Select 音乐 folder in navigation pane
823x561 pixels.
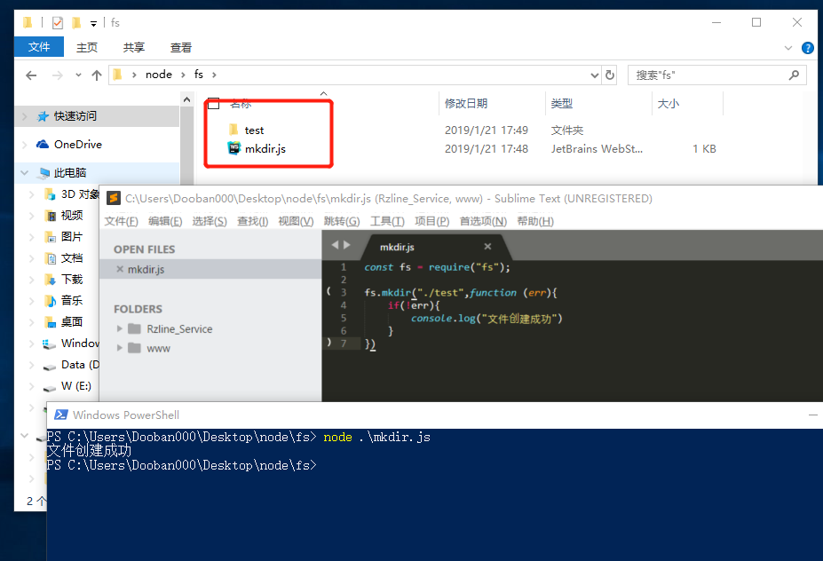(71, 301)
